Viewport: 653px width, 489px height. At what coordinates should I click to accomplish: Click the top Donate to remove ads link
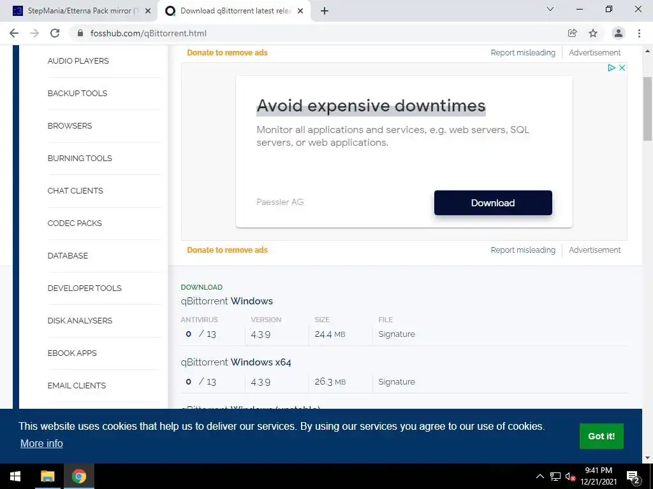[x=227, y=53]
